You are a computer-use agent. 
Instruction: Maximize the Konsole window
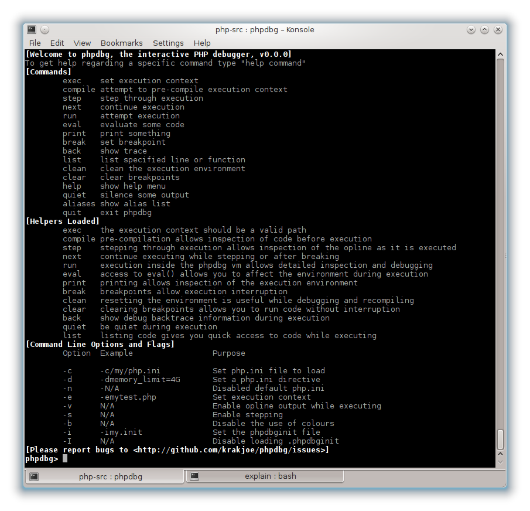(484, 30)
